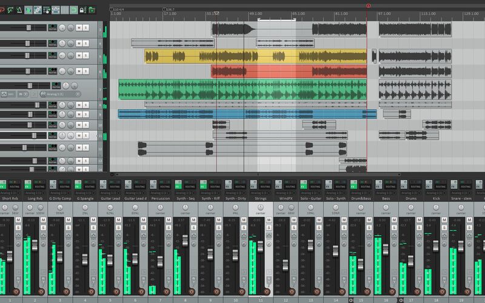This screenshot has width=485, height=303.
Task: Open FX chain for Drum&Bass channel
Action: pos(353,185)
